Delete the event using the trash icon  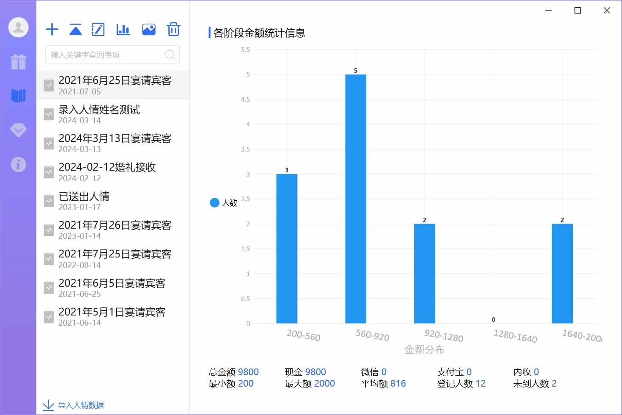(173, 29)
